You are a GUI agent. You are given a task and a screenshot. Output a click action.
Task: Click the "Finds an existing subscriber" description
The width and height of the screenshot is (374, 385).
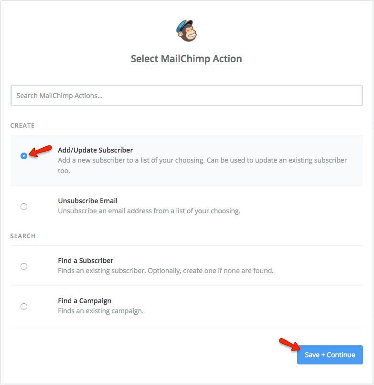coord(166,271)
